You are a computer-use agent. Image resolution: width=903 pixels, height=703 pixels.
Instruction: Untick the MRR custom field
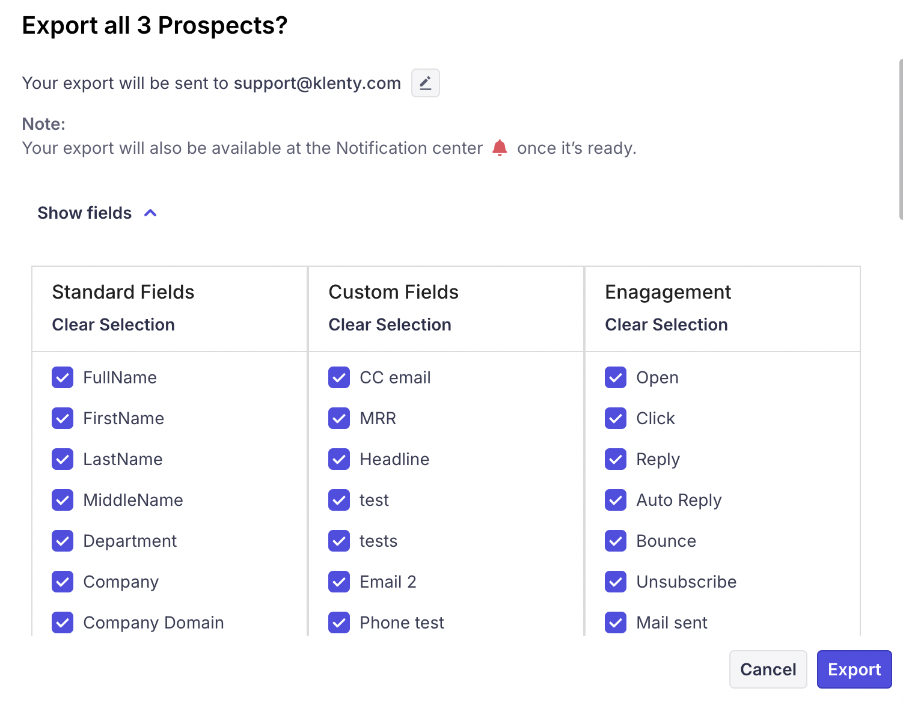[x=339, y=418]
